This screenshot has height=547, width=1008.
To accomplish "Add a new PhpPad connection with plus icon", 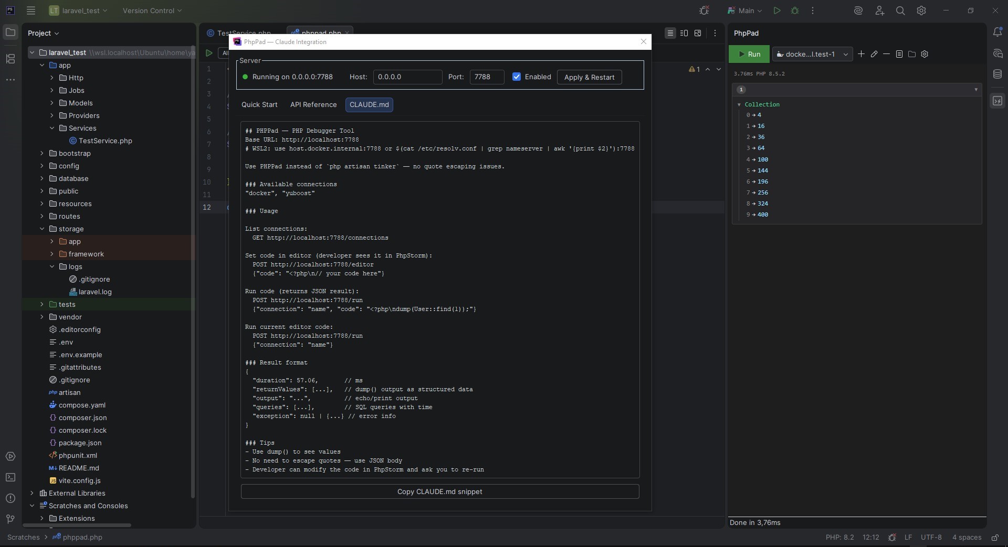I will pos(861,54).
